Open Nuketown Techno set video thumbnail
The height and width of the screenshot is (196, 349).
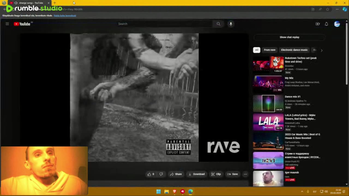[x=268, y=65]
